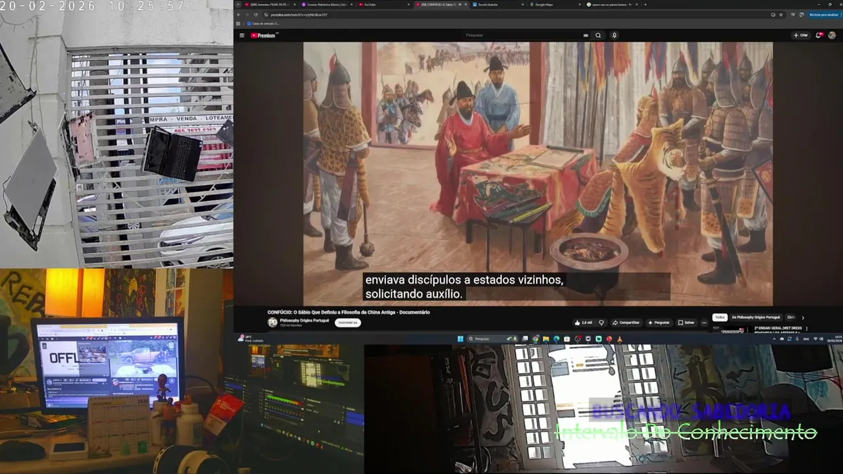Open the more actions three-dot menu
The height and width of the screenshot is (474, 843).
pyautogui.click(x=704, y=323)
